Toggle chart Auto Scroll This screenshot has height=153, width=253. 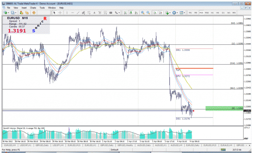tap(155, 13)
